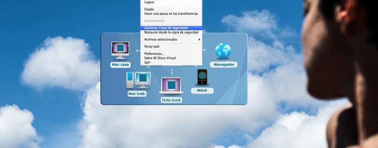The width and height of the screenshot is (378, 148).
Task: Open the Estado menu item
Action: (x=149, y=9)
